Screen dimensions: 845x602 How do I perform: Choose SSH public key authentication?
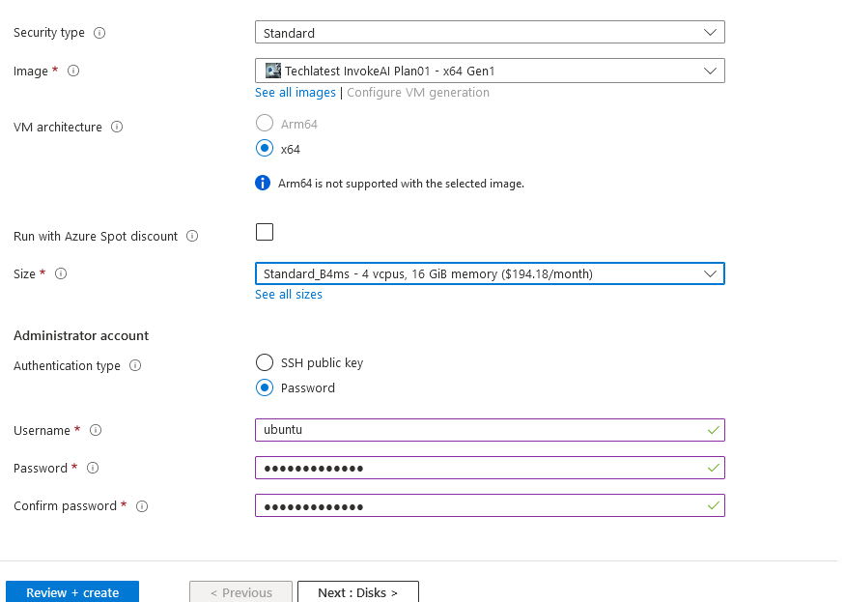point(265,362)
